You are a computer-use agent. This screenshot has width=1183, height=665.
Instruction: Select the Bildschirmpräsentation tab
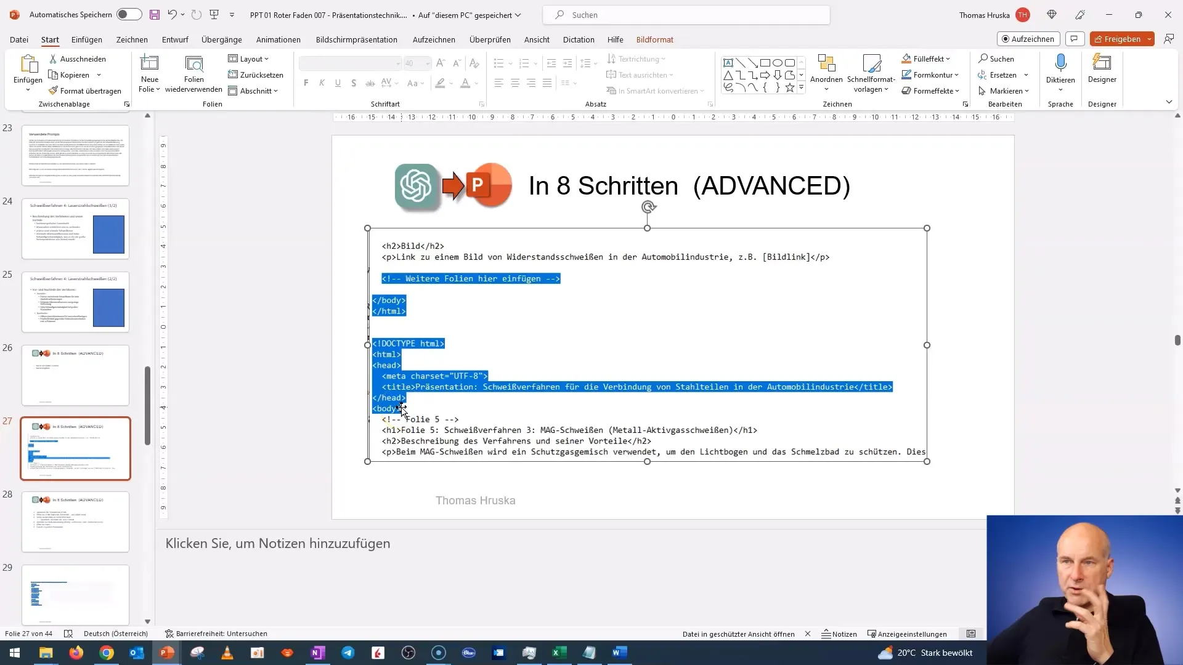pyautogui.click(x=357, y=39)
